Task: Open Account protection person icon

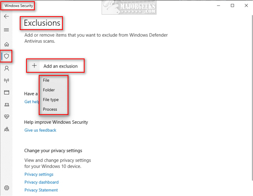Action: click(6, 68)
